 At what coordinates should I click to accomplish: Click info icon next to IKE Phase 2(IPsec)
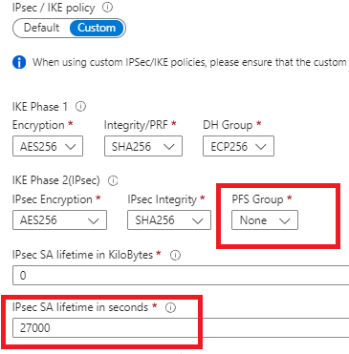click(x=113, y=181)
